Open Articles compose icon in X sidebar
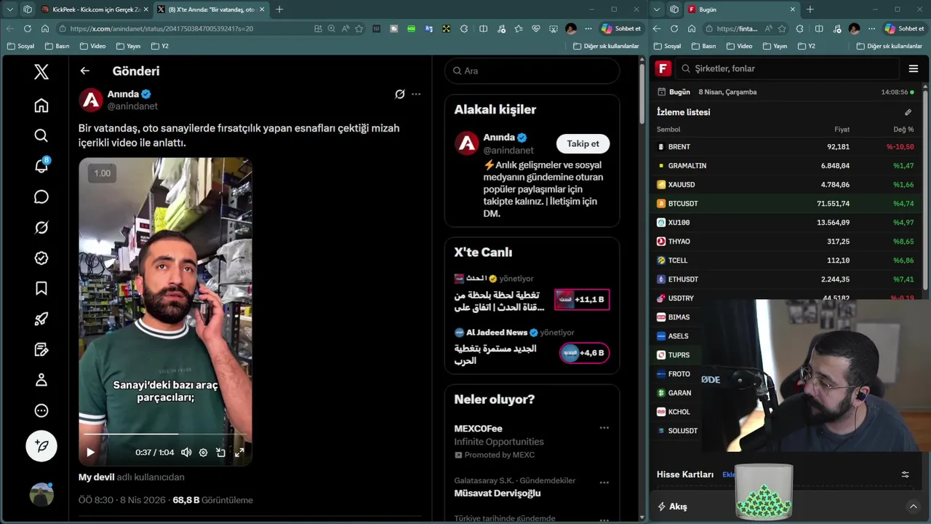This screenshot has height=524, width=931. pyautogui.click(x=41, y=350)
